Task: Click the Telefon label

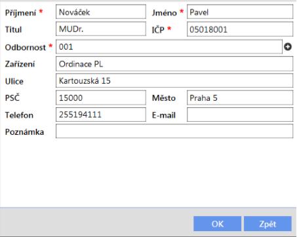Action: 19,115
